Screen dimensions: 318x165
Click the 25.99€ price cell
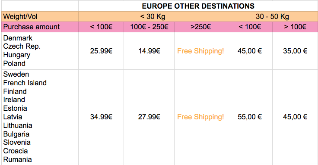[101, 51]
